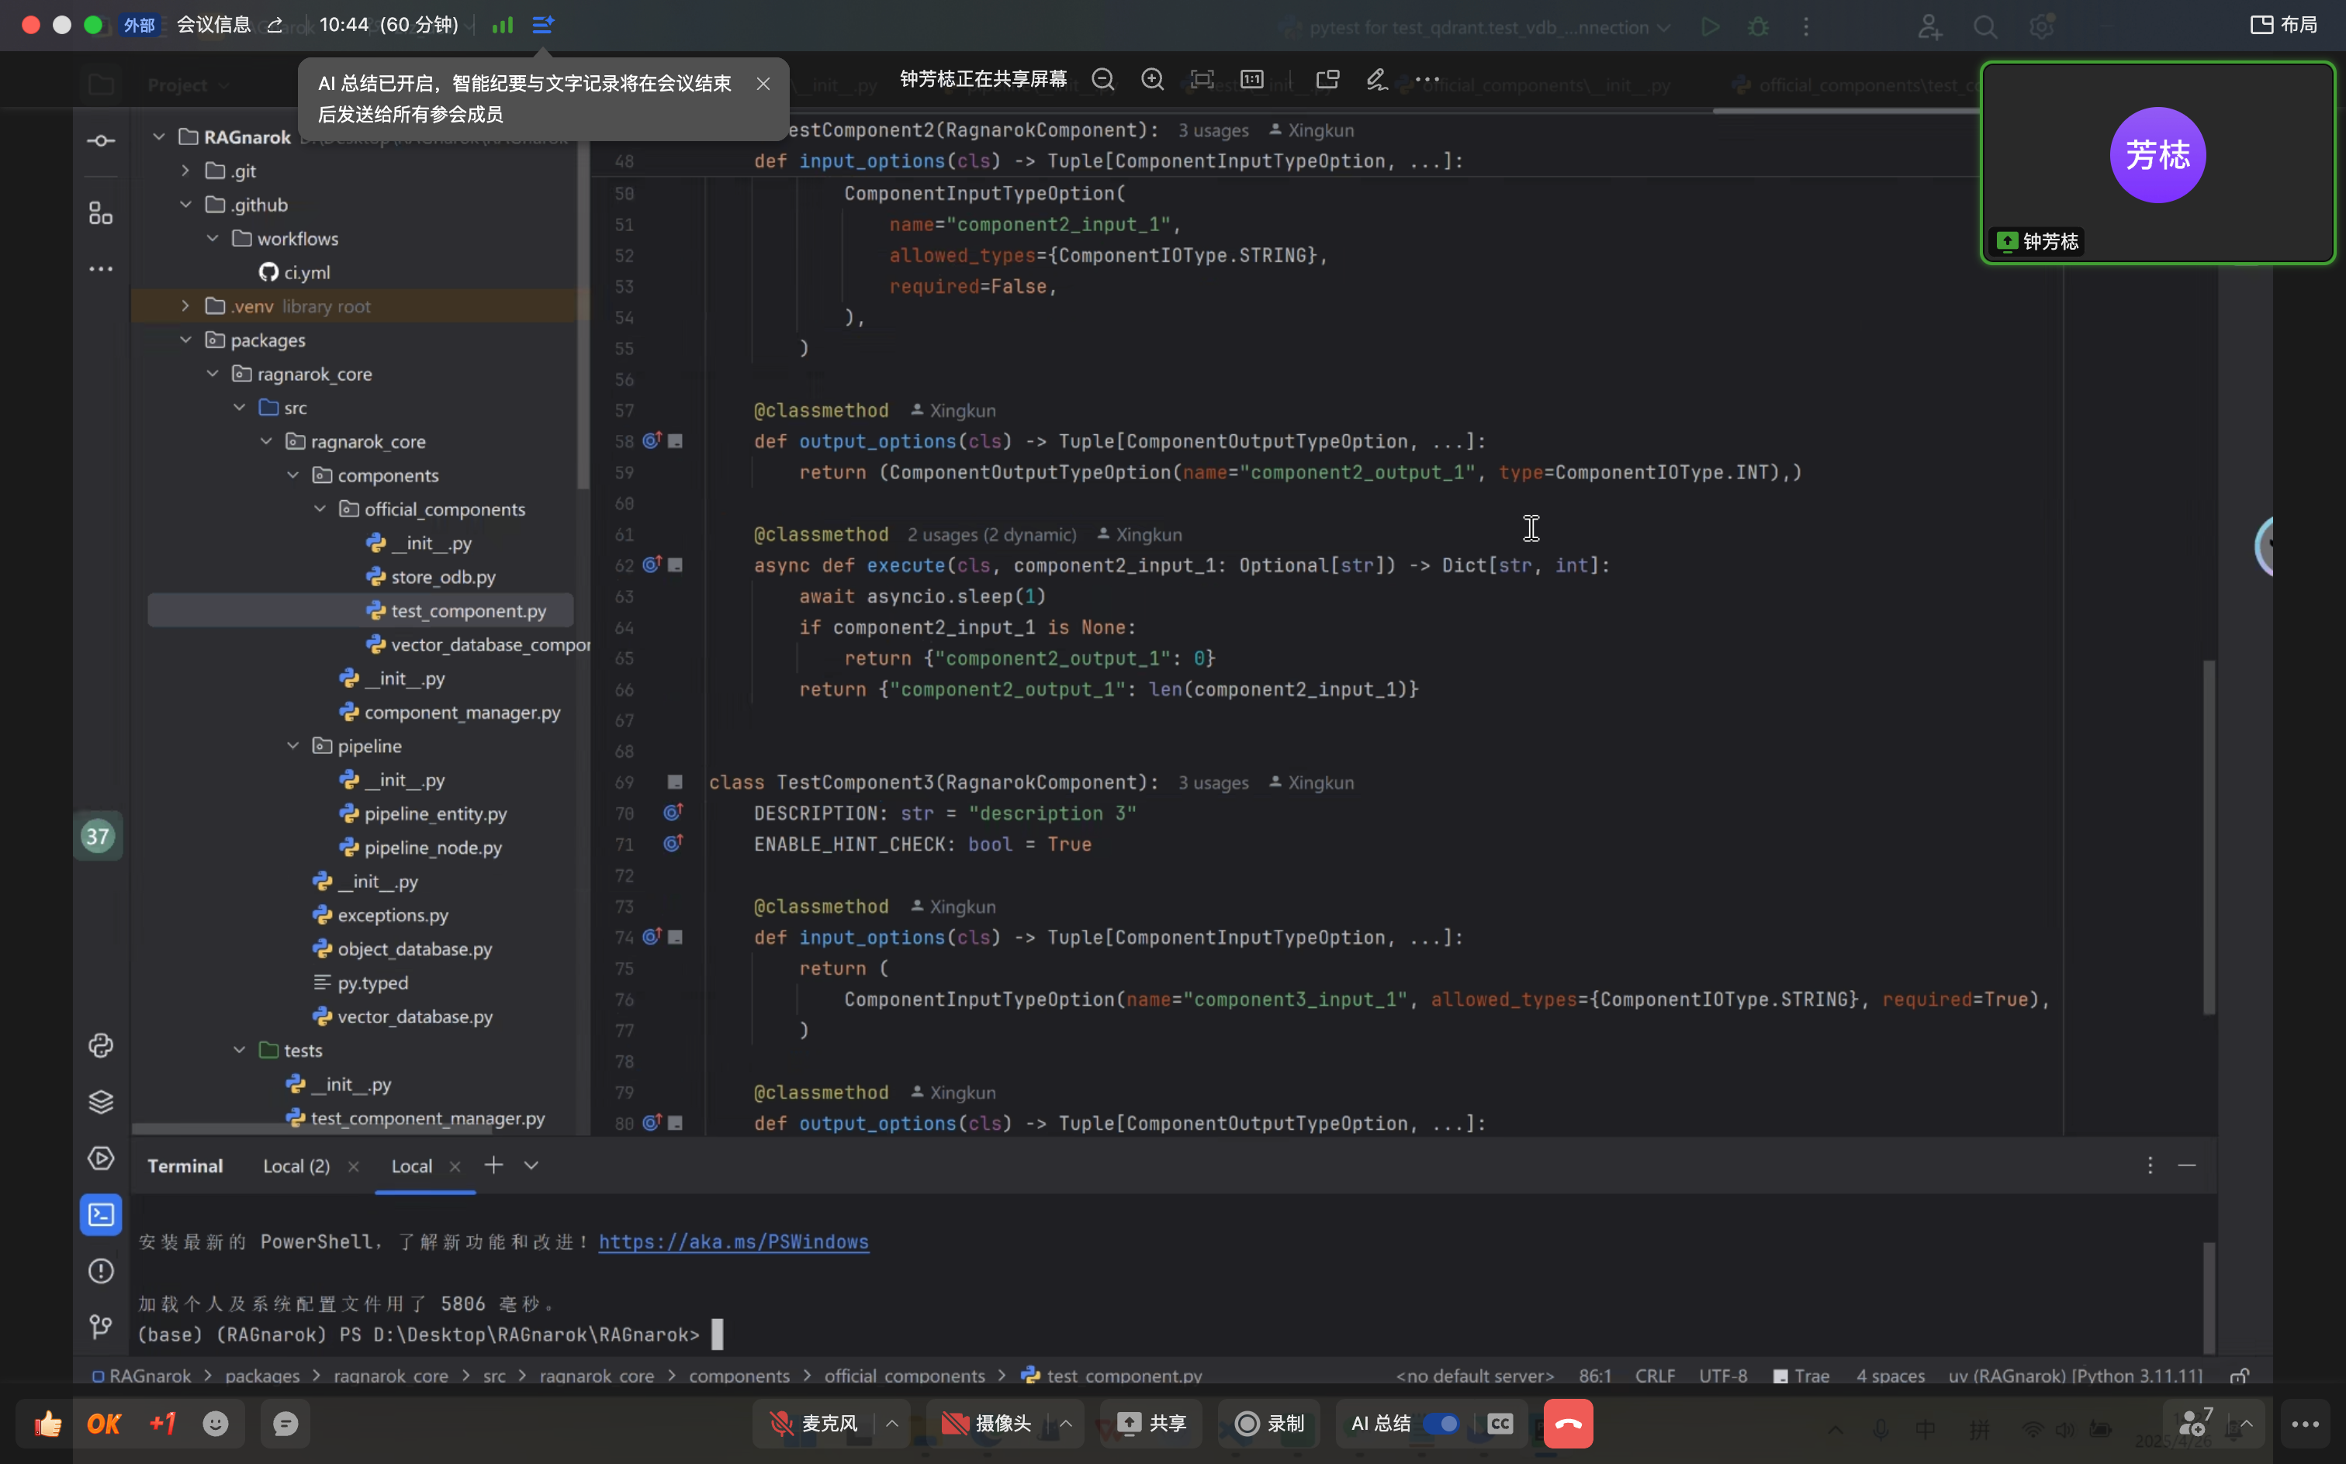Open the annotation pencil tool
Image resolution: width=2346 pixels, height=1464 pixels.
(x=1376, y=79)
